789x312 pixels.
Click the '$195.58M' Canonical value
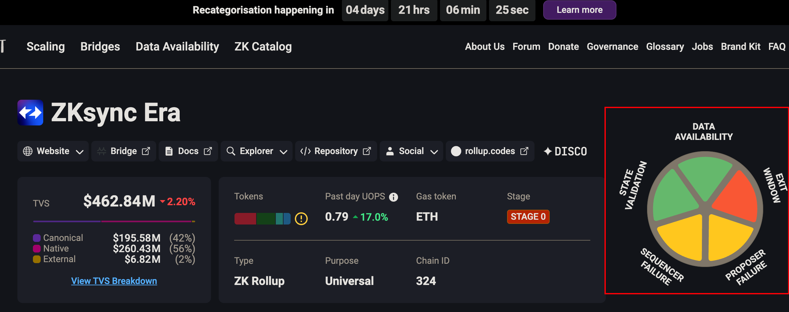coord(137,238)
